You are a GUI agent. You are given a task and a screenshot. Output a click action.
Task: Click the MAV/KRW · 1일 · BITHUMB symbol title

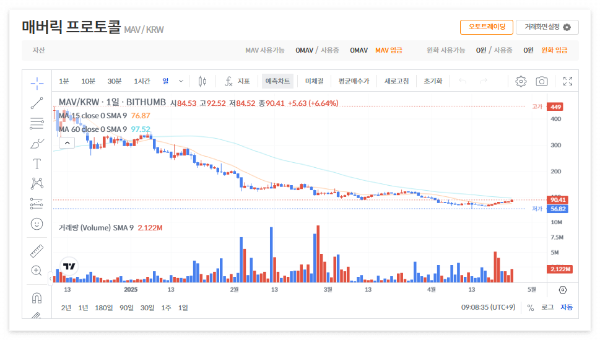pyautogui.click(x=112, y=102)
